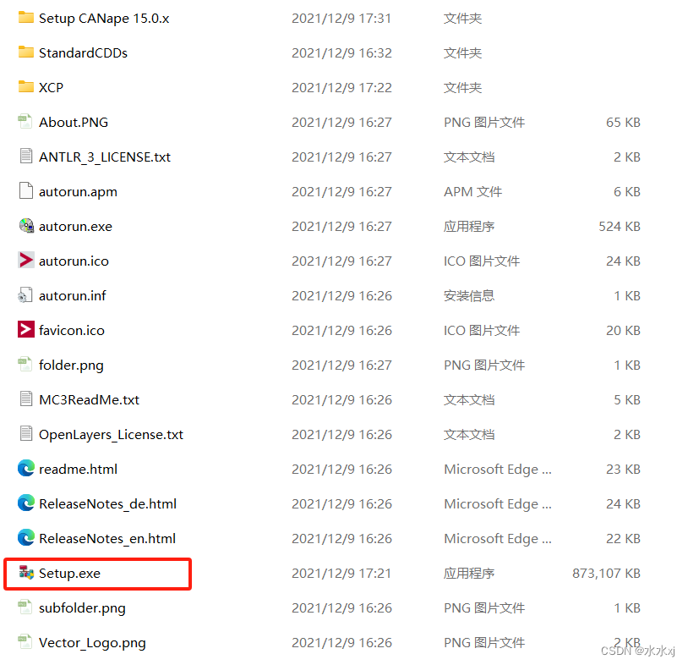
Task: Select the file name Vector_Logo.png
Action: click(x=93, y=643)
